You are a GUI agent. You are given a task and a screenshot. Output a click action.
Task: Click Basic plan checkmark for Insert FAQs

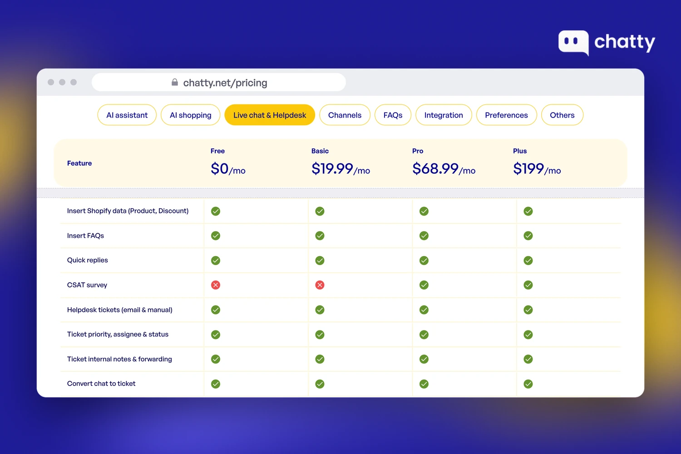coord(320,236)
